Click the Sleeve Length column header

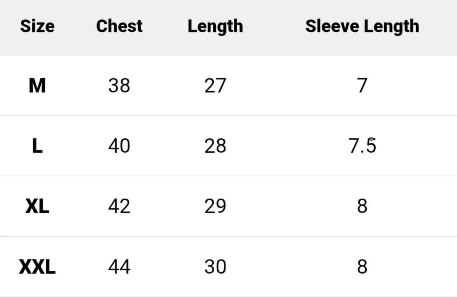pos(362,26)
